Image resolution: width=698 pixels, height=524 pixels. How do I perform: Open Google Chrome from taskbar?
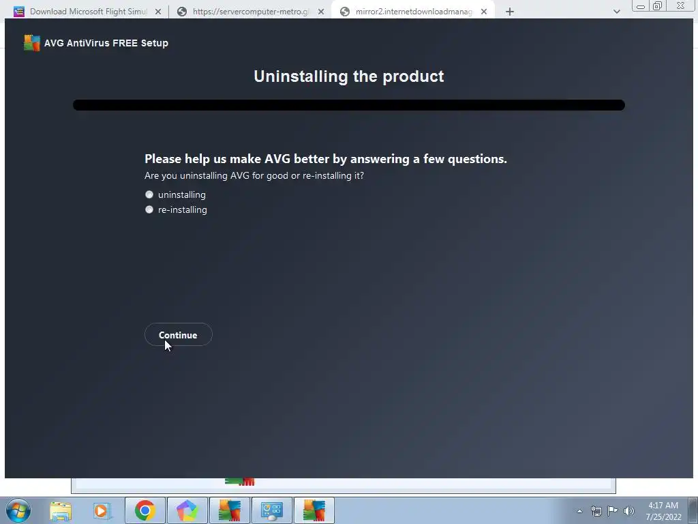(145, 510)
